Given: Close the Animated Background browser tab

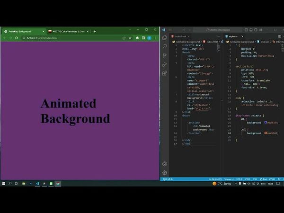Looking at the screenshot, I should (x=44, y=32).
